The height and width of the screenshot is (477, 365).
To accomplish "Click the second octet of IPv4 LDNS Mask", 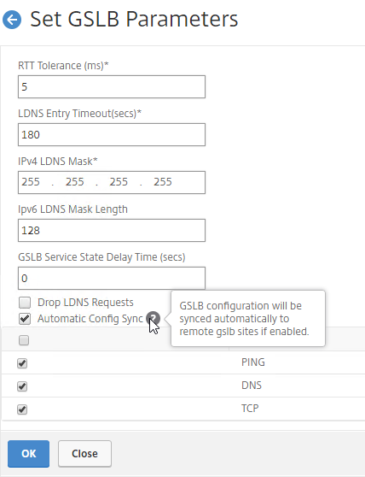I will point(75,182).
